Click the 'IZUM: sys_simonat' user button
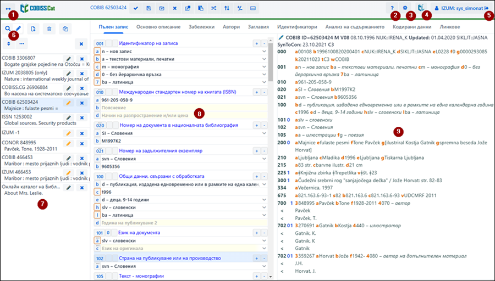Screen dimensions: 495x281 tap(462, 8)
